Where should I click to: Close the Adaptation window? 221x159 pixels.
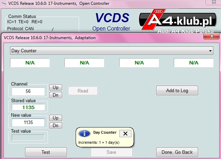(211, 36)
